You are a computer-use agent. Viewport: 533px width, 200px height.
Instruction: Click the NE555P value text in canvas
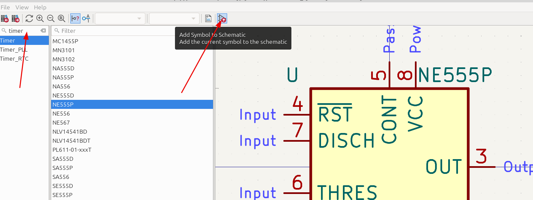[455, 75]
